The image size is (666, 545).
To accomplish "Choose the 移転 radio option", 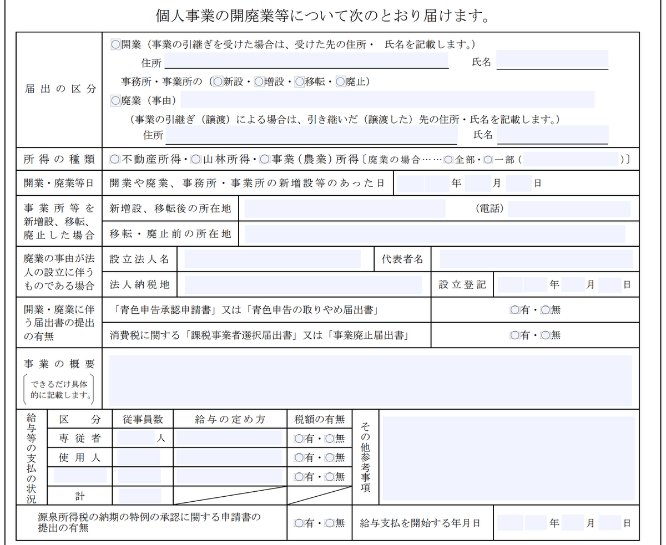I will click(x=300, y=82).
